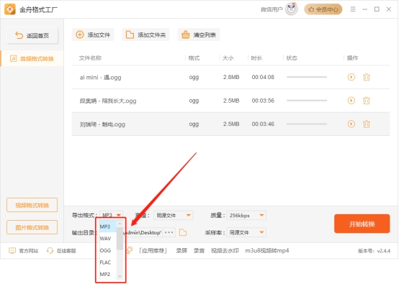Open the 导出格式 MP3 dropdown

click(111, 215)
